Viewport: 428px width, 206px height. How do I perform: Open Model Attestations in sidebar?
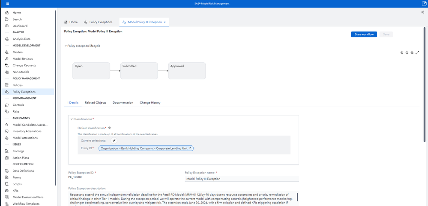(x=25, y=138)
